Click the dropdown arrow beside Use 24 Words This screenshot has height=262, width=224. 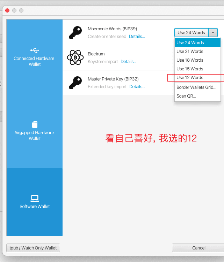pyautogui.click(x=213, y=33)
